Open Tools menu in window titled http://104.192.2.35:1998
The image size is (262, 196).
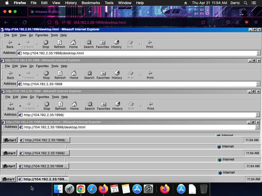55,66
